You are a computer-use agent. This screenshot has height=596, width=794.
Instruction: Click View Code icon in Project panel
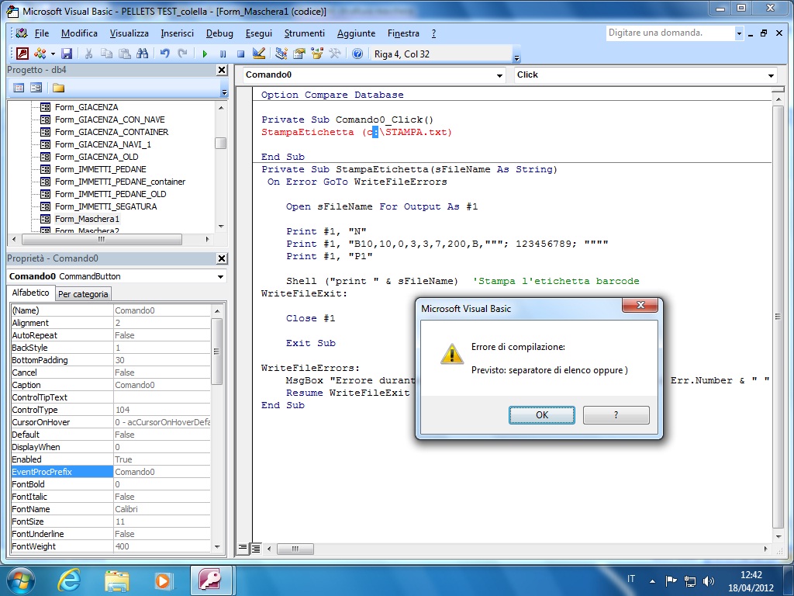pos(19,88)
